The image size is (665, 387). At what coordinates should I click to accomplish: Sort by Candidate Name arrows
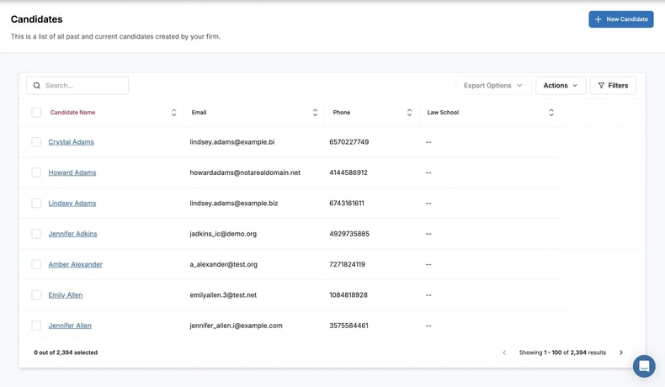click(174, 113)
